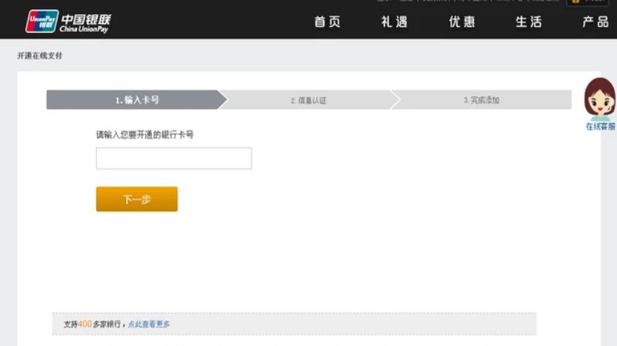Open the 生活 navigation item
Screen dimensions: 617x346
pos(529,22)
